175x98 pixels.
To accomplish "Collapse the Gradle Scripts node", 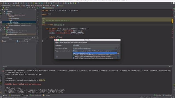I will pos(3,29).
